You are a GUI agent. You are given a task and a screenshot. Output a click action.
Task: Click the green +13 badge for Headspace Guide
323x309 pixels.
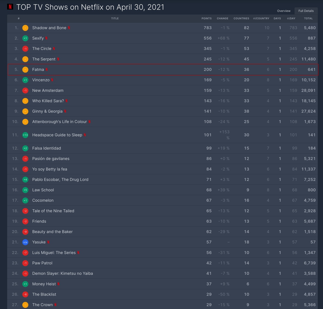pyautogui.click(x=25, y=135)
